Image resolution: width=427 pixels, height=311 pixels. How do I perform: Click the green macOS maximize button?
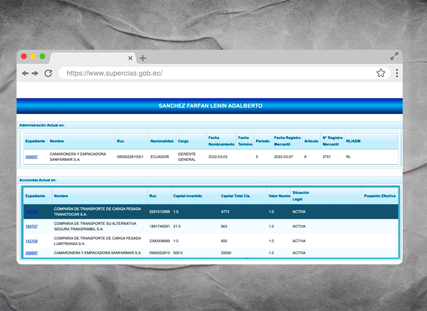click(42, 56)
